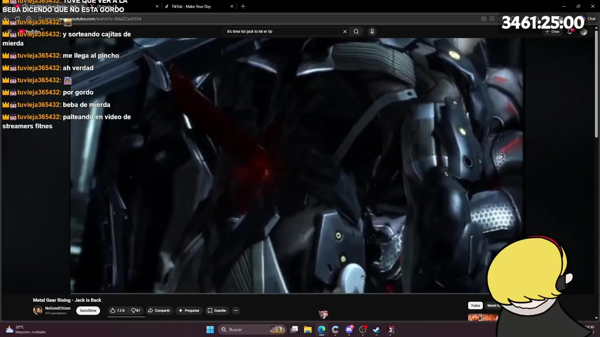
Task: Open the Compartir share option
Action: 159,310
